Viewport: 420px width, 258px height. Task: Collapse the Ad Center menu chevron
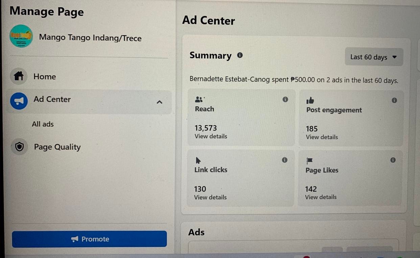click(159, 102)
